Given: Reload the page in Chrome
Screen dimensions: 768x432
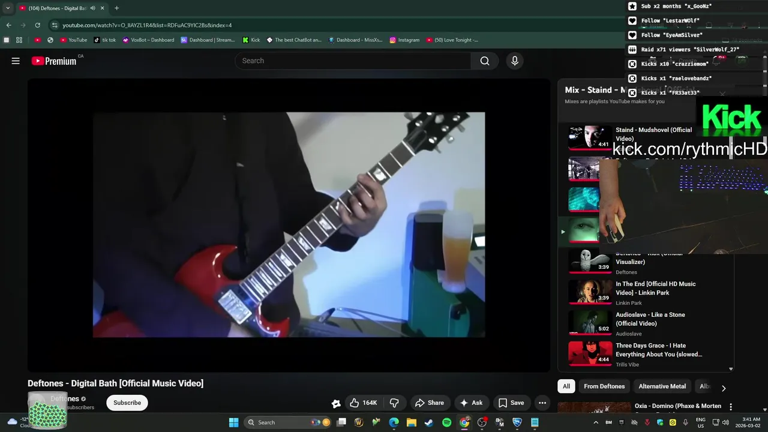Looking at the screenshot, I should 37,25.
